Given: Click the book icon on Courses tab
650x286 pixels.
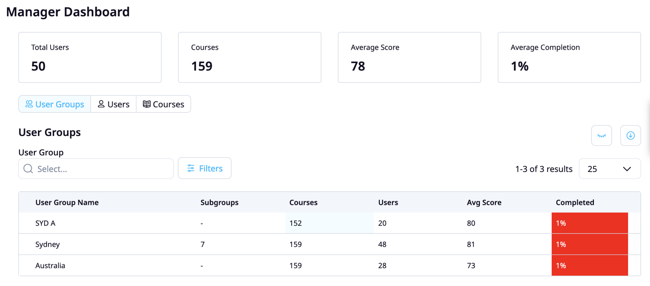Looking at the screenshot, I should (x=147, y=104).
